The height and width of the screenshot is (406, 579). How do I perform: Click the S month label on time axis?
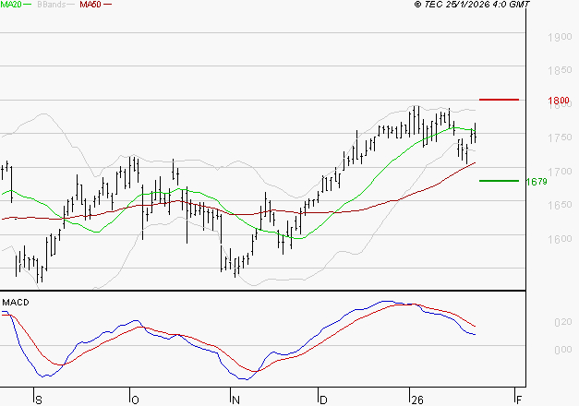(x=39, y=400)
